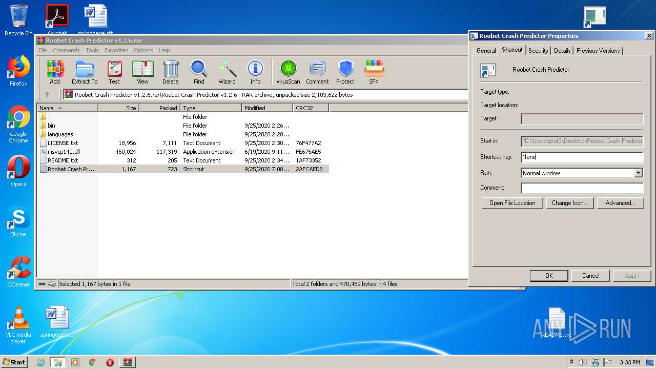Sort files by Size column
This screenshot has height=369, width=656.
point(118,108)
